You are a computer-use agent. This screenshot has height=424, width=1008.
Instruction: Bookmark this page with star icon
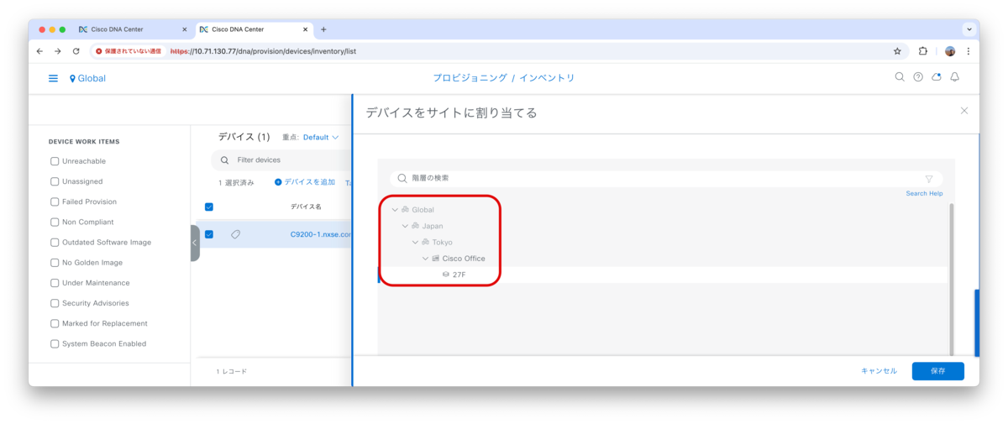897,51
